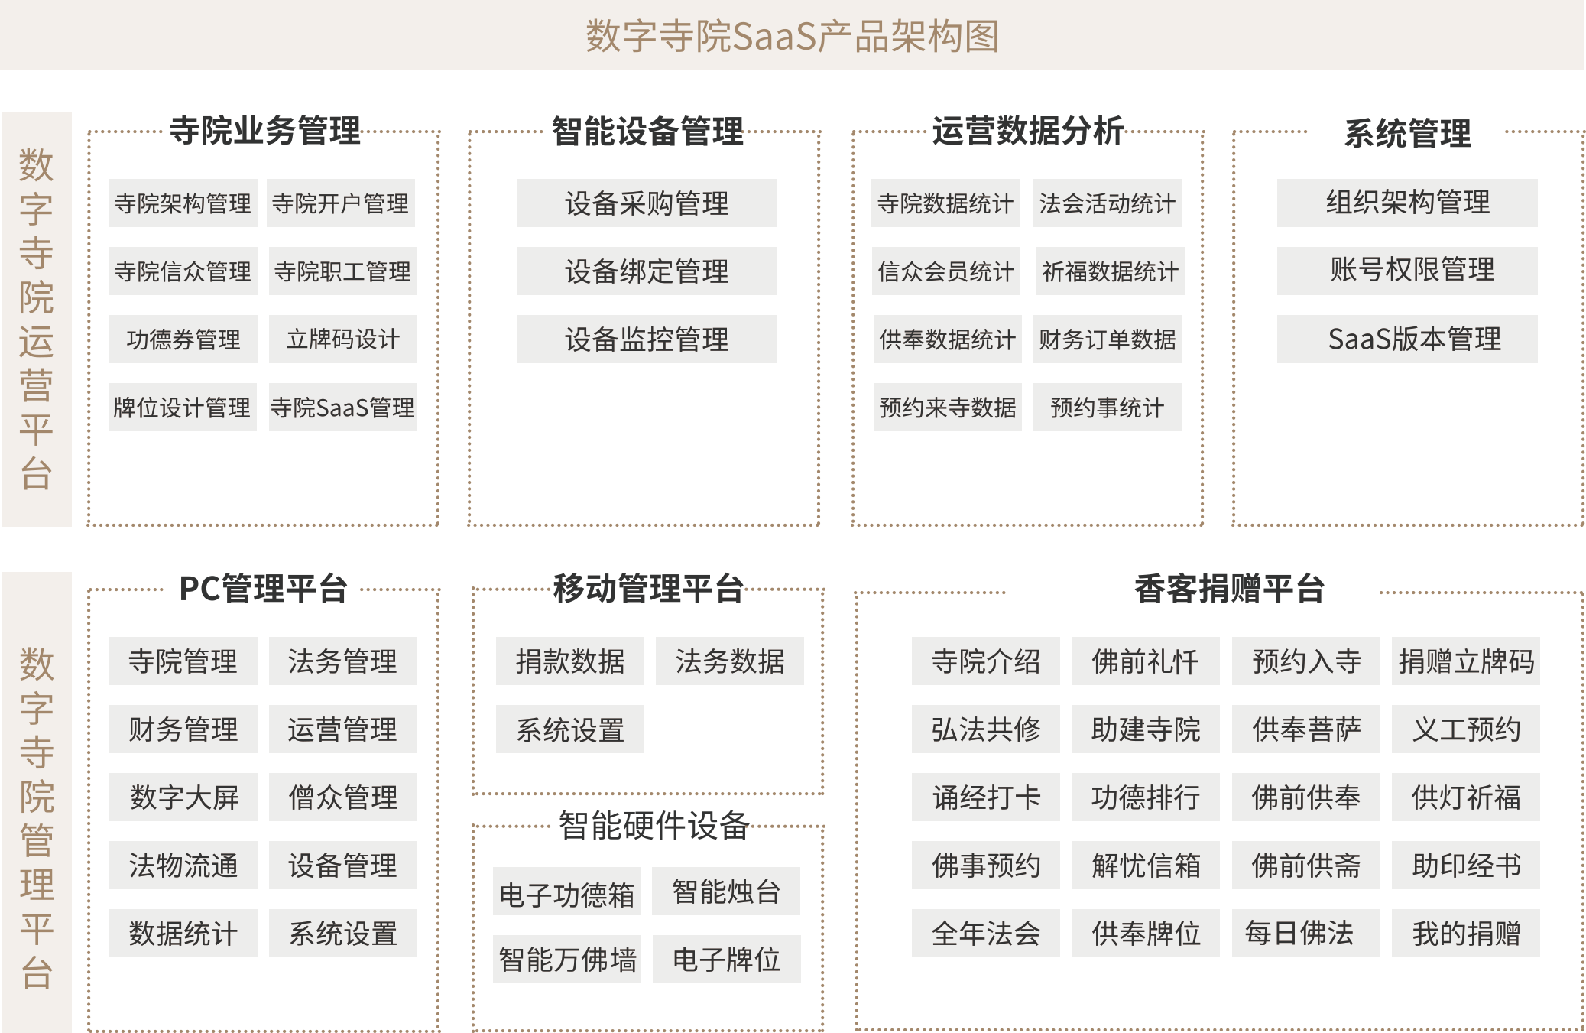
Task: Click 立牌码设计 button
Action: click(343, 339)
